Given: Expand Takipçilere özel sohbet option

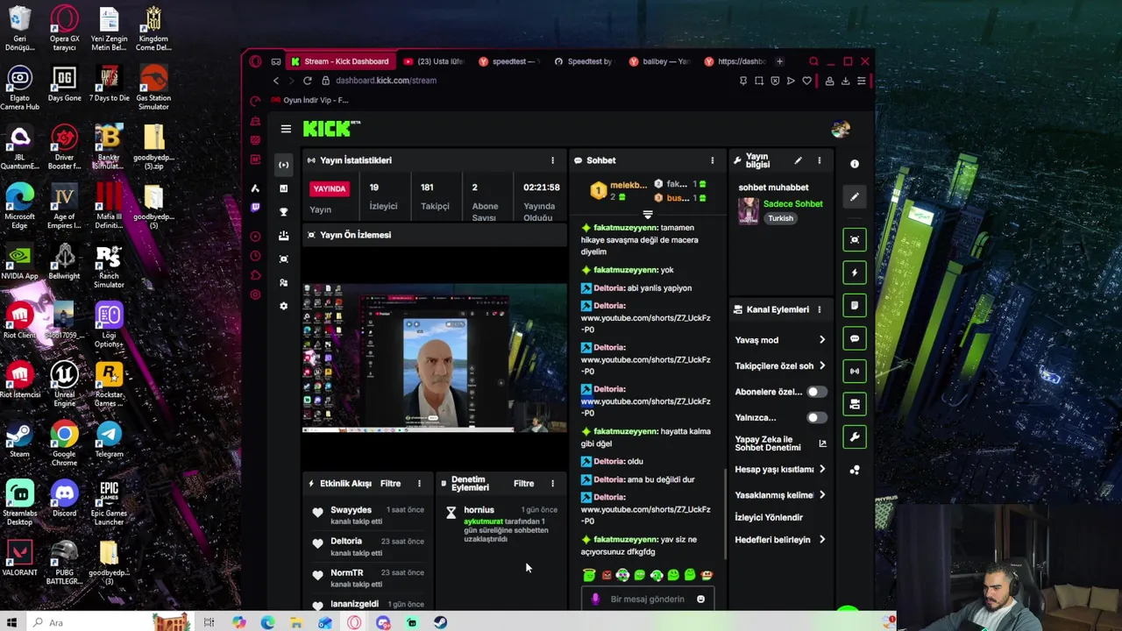Looking at the screenshot, I should [x=780, y=365].
